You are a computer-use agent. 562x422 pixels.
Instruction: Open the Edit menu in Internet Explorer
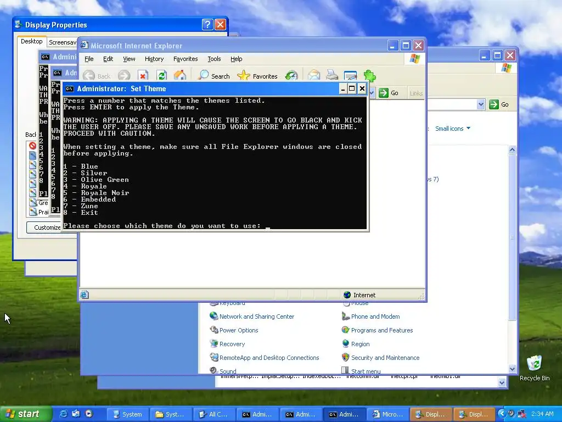coord(108,59)
